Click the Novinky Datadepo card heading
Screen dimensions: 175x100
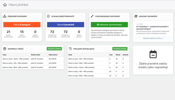(148, 16)
